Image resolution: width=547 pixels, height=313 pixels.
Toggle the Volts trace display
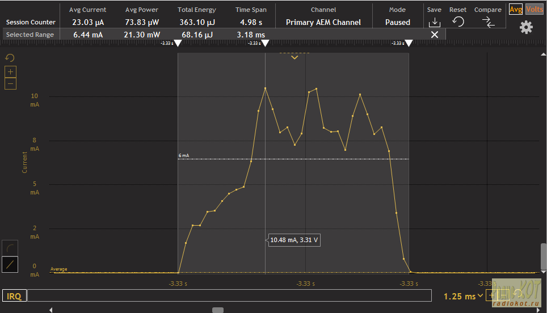(534, 10)
